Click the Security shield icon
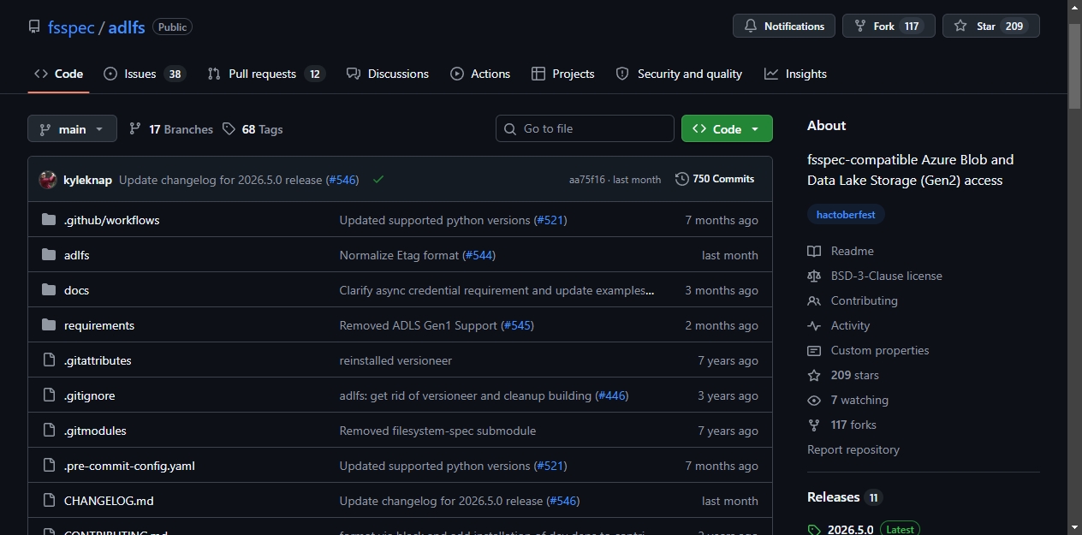Image resolution: width=1082 pixels, height=535 pixels. 622,74
